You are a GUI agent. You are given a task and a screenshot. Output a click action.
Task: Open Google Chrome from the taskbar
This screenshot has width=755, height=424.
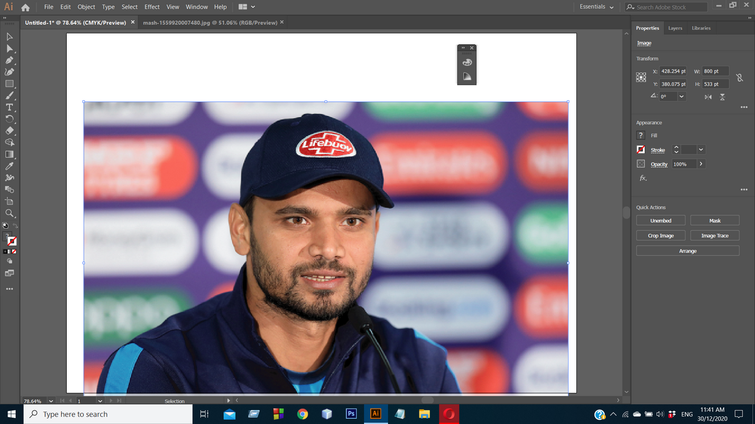303,413
